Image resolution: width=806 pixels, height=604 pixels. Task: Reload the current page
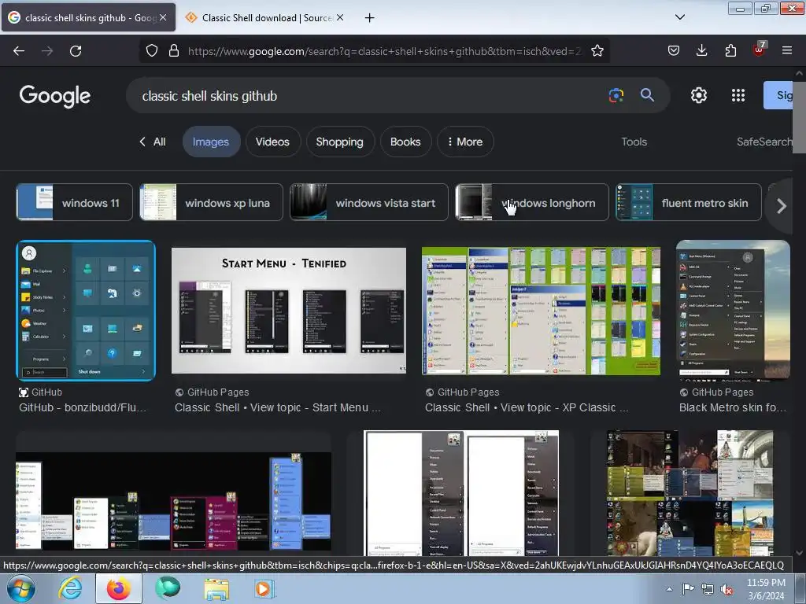[76, 51]
